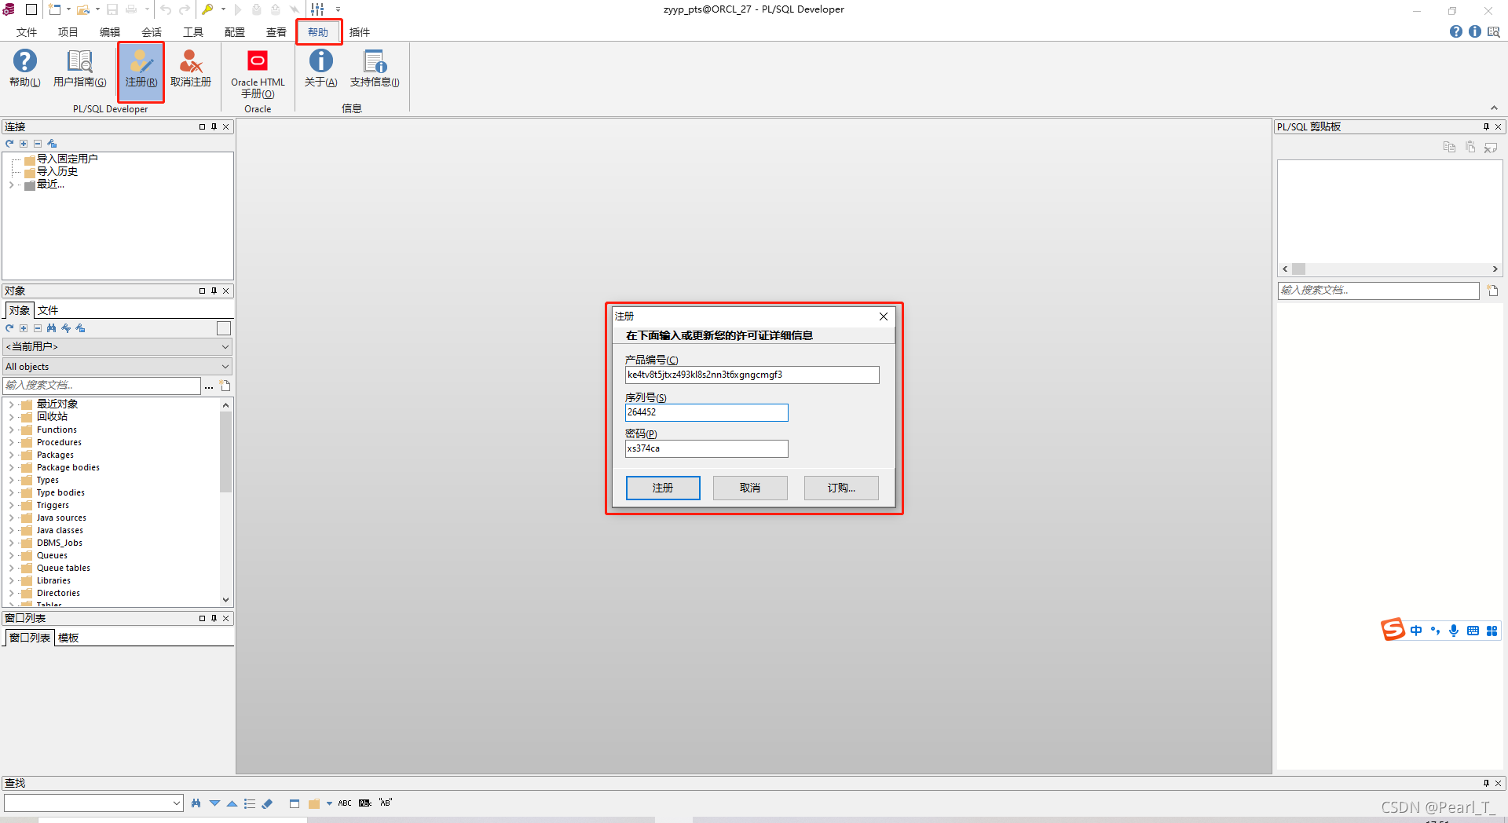Expand the Procedures tree node
Screen dimensions: 1508x823
click(11, 443)
